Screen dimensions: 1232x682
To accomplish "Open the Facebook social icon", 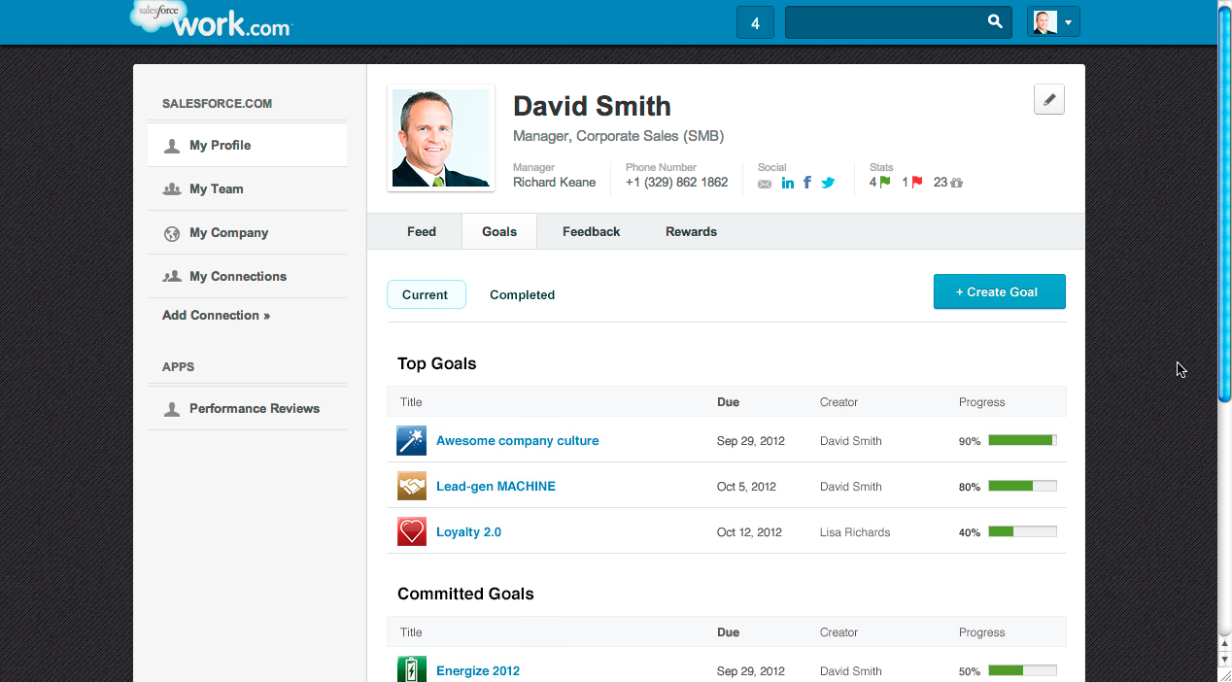I will click(807, 182).
